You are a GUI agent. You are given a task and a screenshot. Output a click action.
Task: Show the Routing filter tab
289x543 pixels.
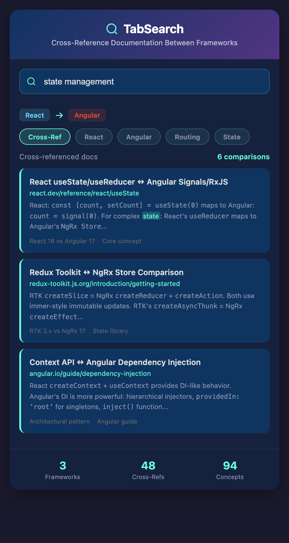[187, 137]
